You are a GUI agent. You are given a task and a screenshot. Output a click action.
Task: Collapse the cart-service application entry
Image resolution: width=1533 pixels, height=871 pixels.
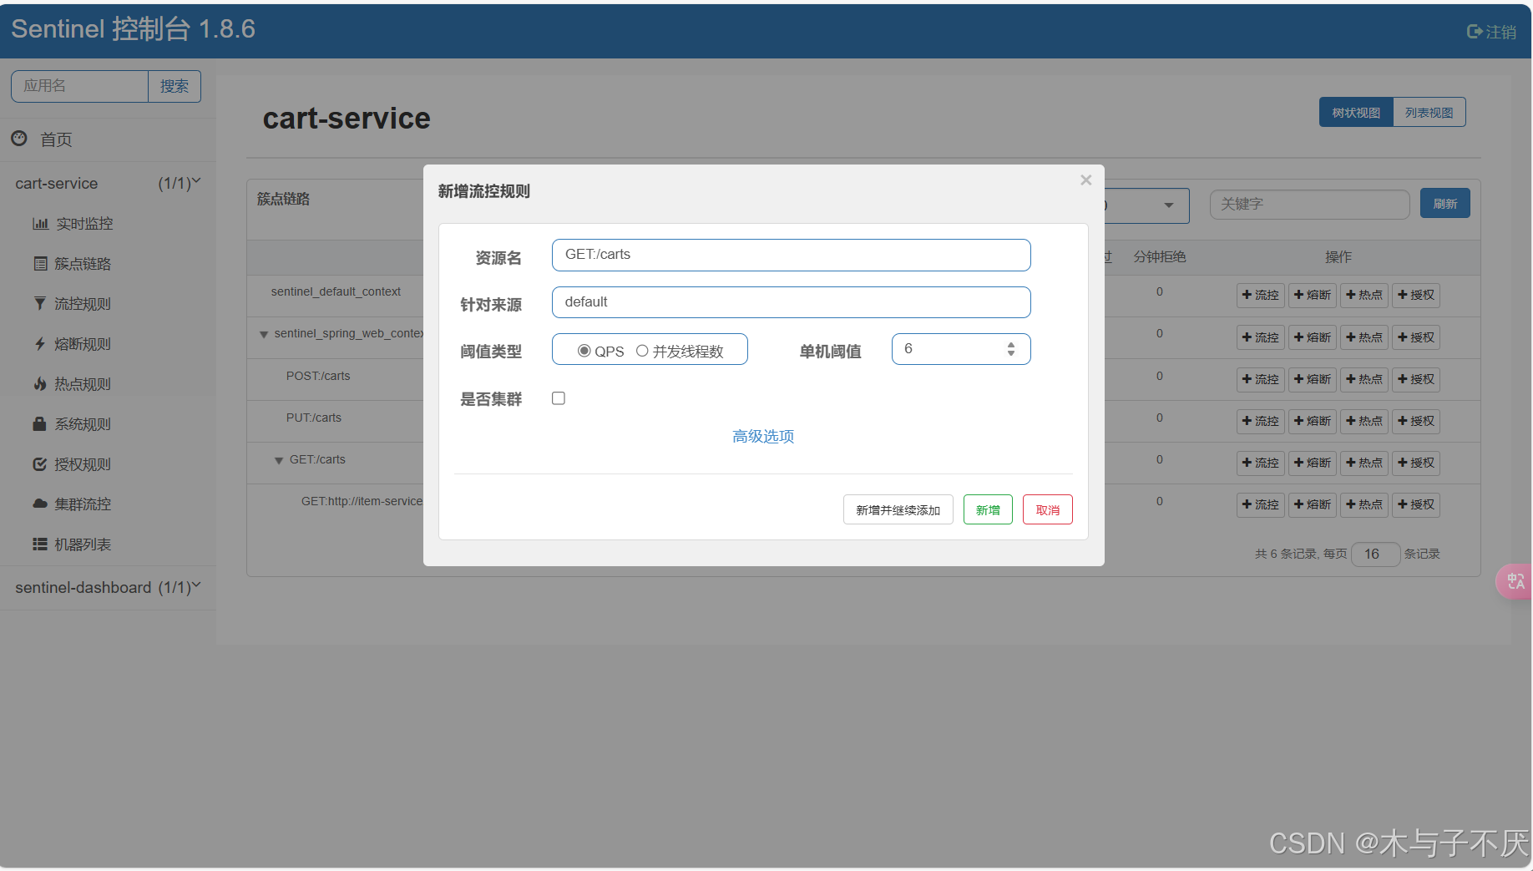196,182
